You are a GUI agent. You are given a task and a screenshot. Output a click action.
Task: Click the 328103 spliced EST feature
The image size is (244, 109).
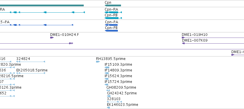click(114, 102)
